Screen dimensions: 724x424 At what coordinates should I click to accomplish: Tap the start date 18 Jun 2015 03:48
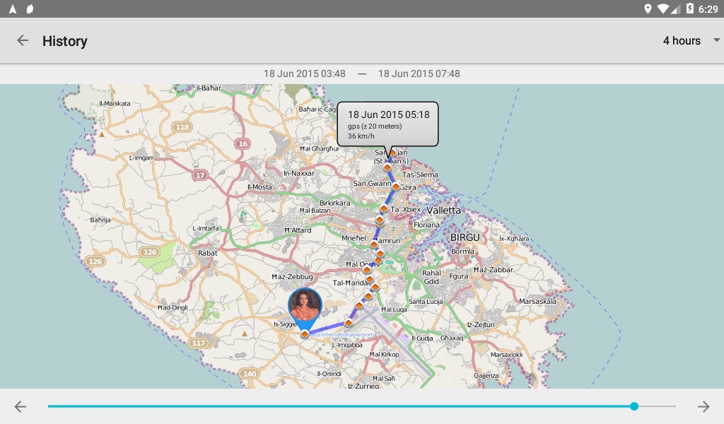pos(305,73)
